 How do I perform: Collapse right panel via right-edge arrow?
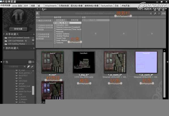[x=167, y=62]
